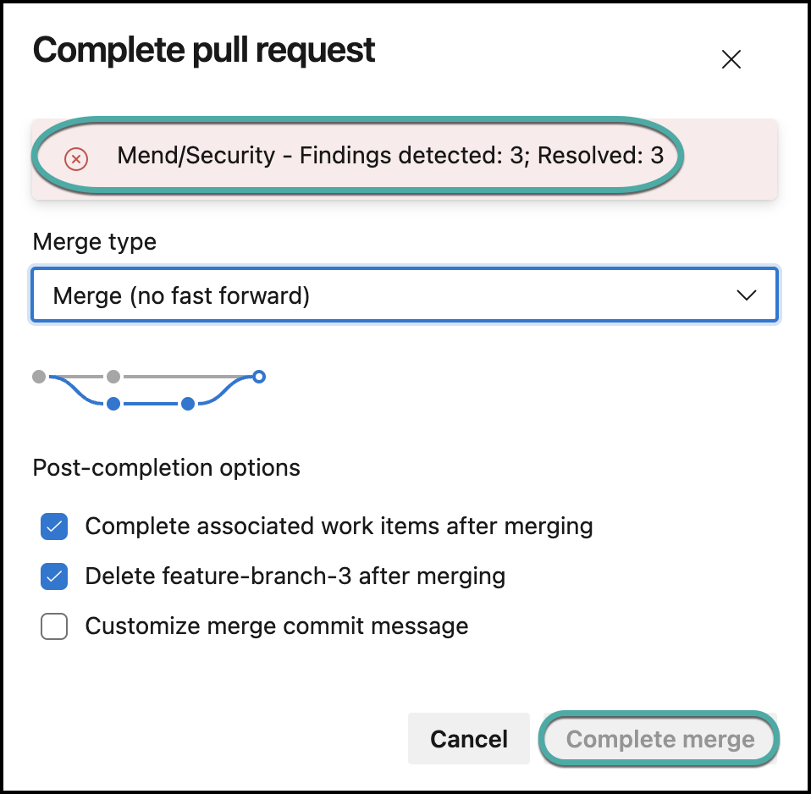811x794 pixels.
Task: Uncheck Complete associated work items checkbox
Action: pos(54,527)
